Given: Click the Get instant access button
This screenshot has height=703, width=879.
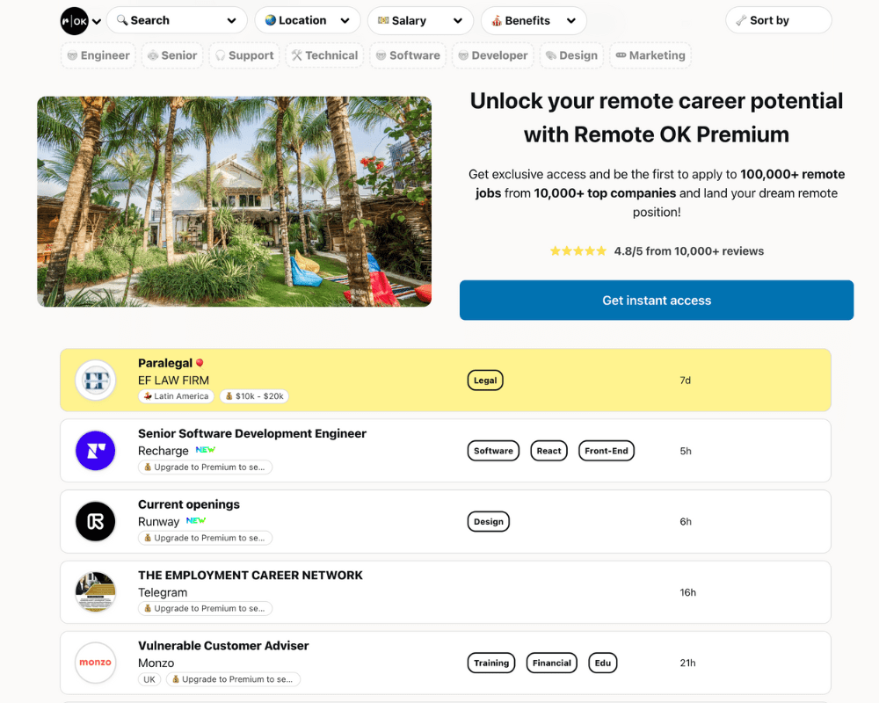Looking at the screenshot, I should tap(657, 300).
